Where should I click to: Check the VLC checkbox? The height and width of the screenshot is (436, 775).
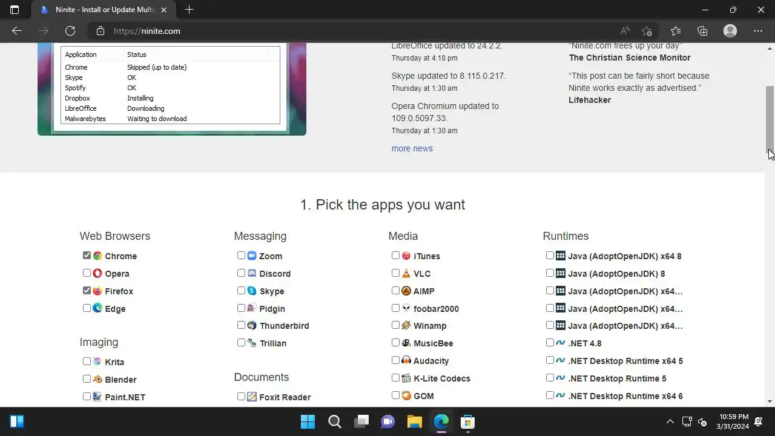[x=395, y=273]
